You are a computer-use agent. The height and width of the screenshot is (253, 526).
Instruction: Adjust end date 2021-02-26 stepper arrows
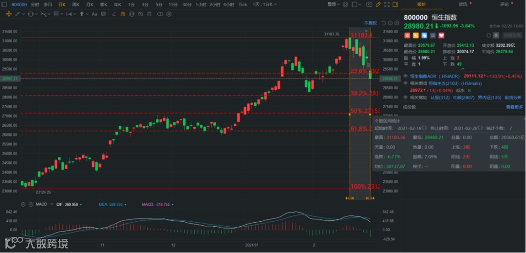[x=481, y=128]
